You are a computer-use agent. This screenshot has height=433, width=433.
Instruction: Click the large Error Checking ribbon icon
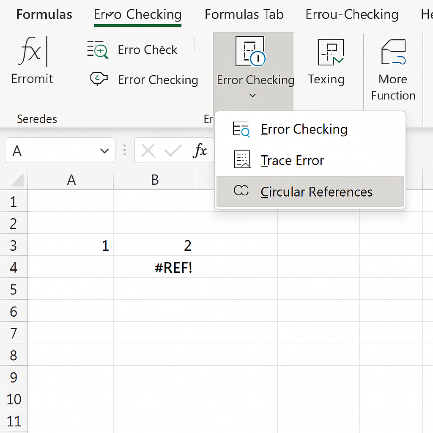250,51
